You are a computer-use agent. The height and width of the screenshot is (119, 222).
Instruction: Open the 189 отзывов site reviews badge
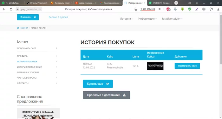pyautogui.click(x=148, y=9)
